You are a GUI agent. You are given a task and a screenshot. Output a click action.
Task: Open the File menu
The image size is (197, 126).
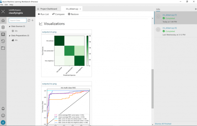click(2, 5)
